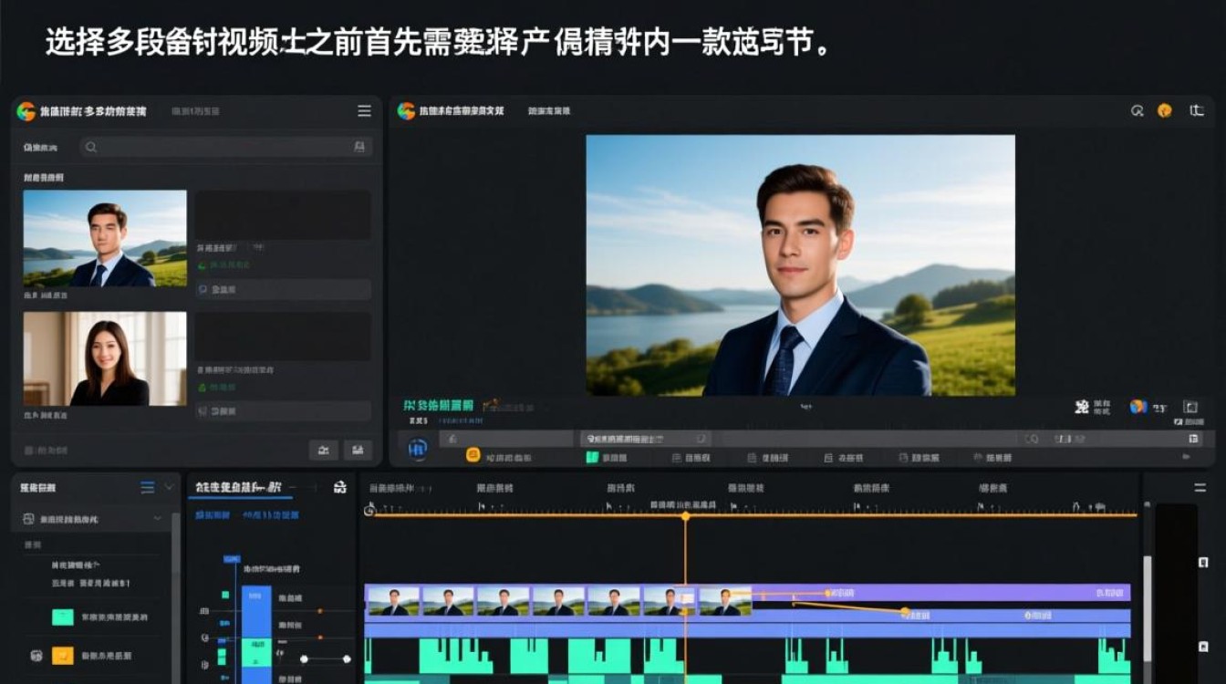The width and height of the screenshot is (1226, 684).
Task: Select underlined tab in track mixer panel
Action: coord(239,488)
